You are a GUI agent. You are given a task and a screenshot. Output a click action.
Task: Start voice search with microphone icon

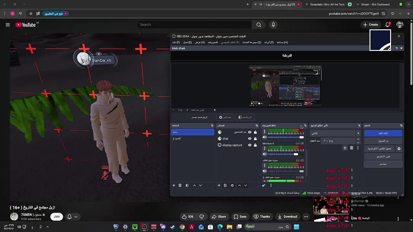273,25
